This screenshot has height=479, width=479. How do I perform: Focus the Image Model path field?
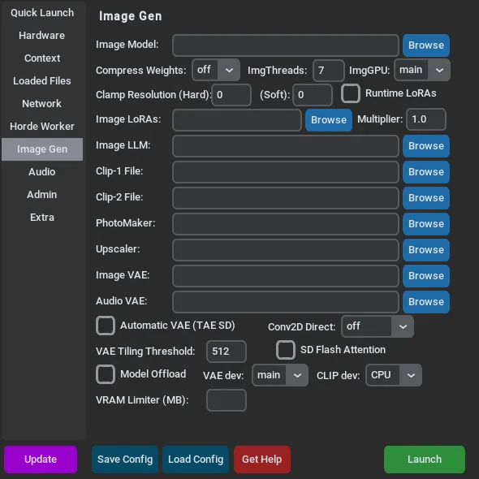click(x=286, y=45)
